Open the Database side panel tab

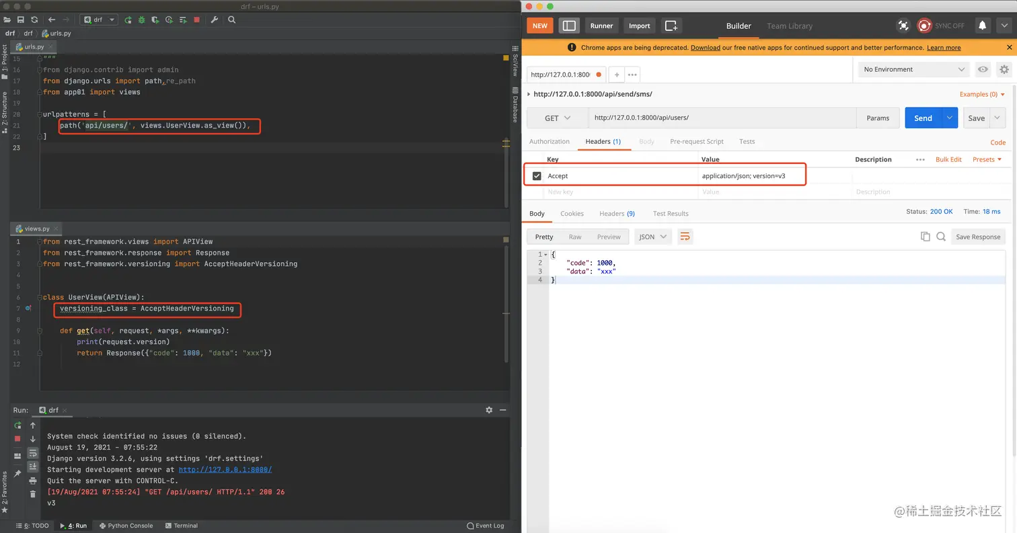click(515, 106)
